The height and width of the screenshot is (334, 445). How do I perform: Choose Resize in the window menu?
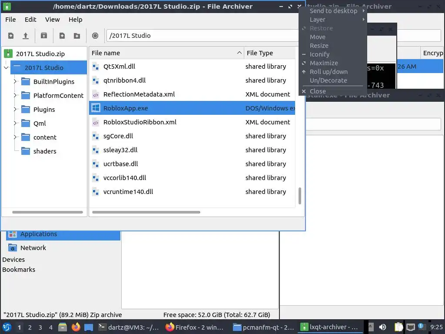333,46
